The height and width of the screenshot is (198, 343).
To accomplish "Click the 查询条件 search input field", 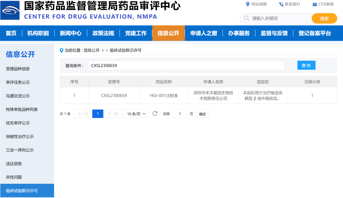I will point(187,65).
